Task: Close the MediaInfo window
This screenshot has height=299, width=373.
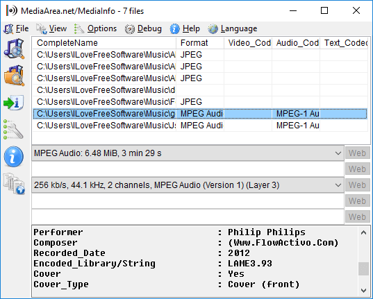Action: click(x=356, y=10)
